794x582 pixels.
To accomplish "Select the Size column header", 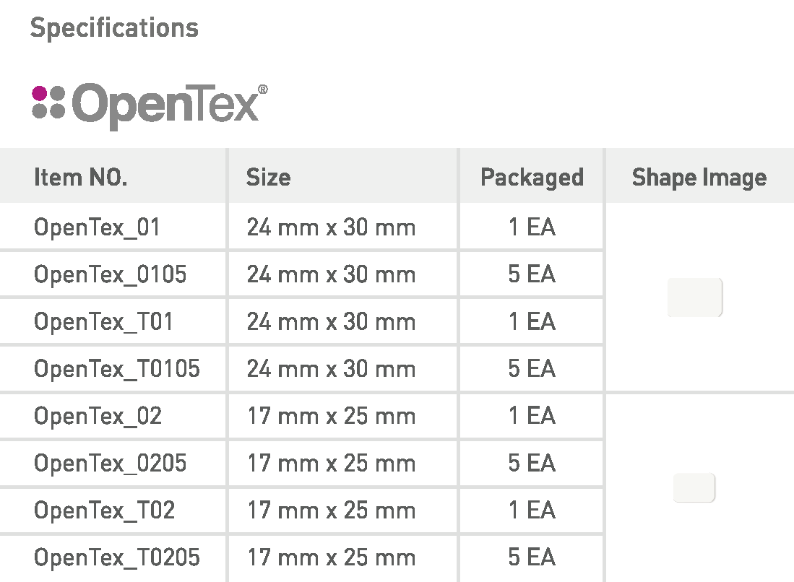I will (268, 178).
